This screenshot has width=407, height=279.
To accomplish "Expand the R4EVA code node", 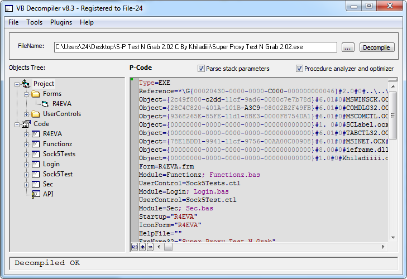I will click(x=26, y=134).
